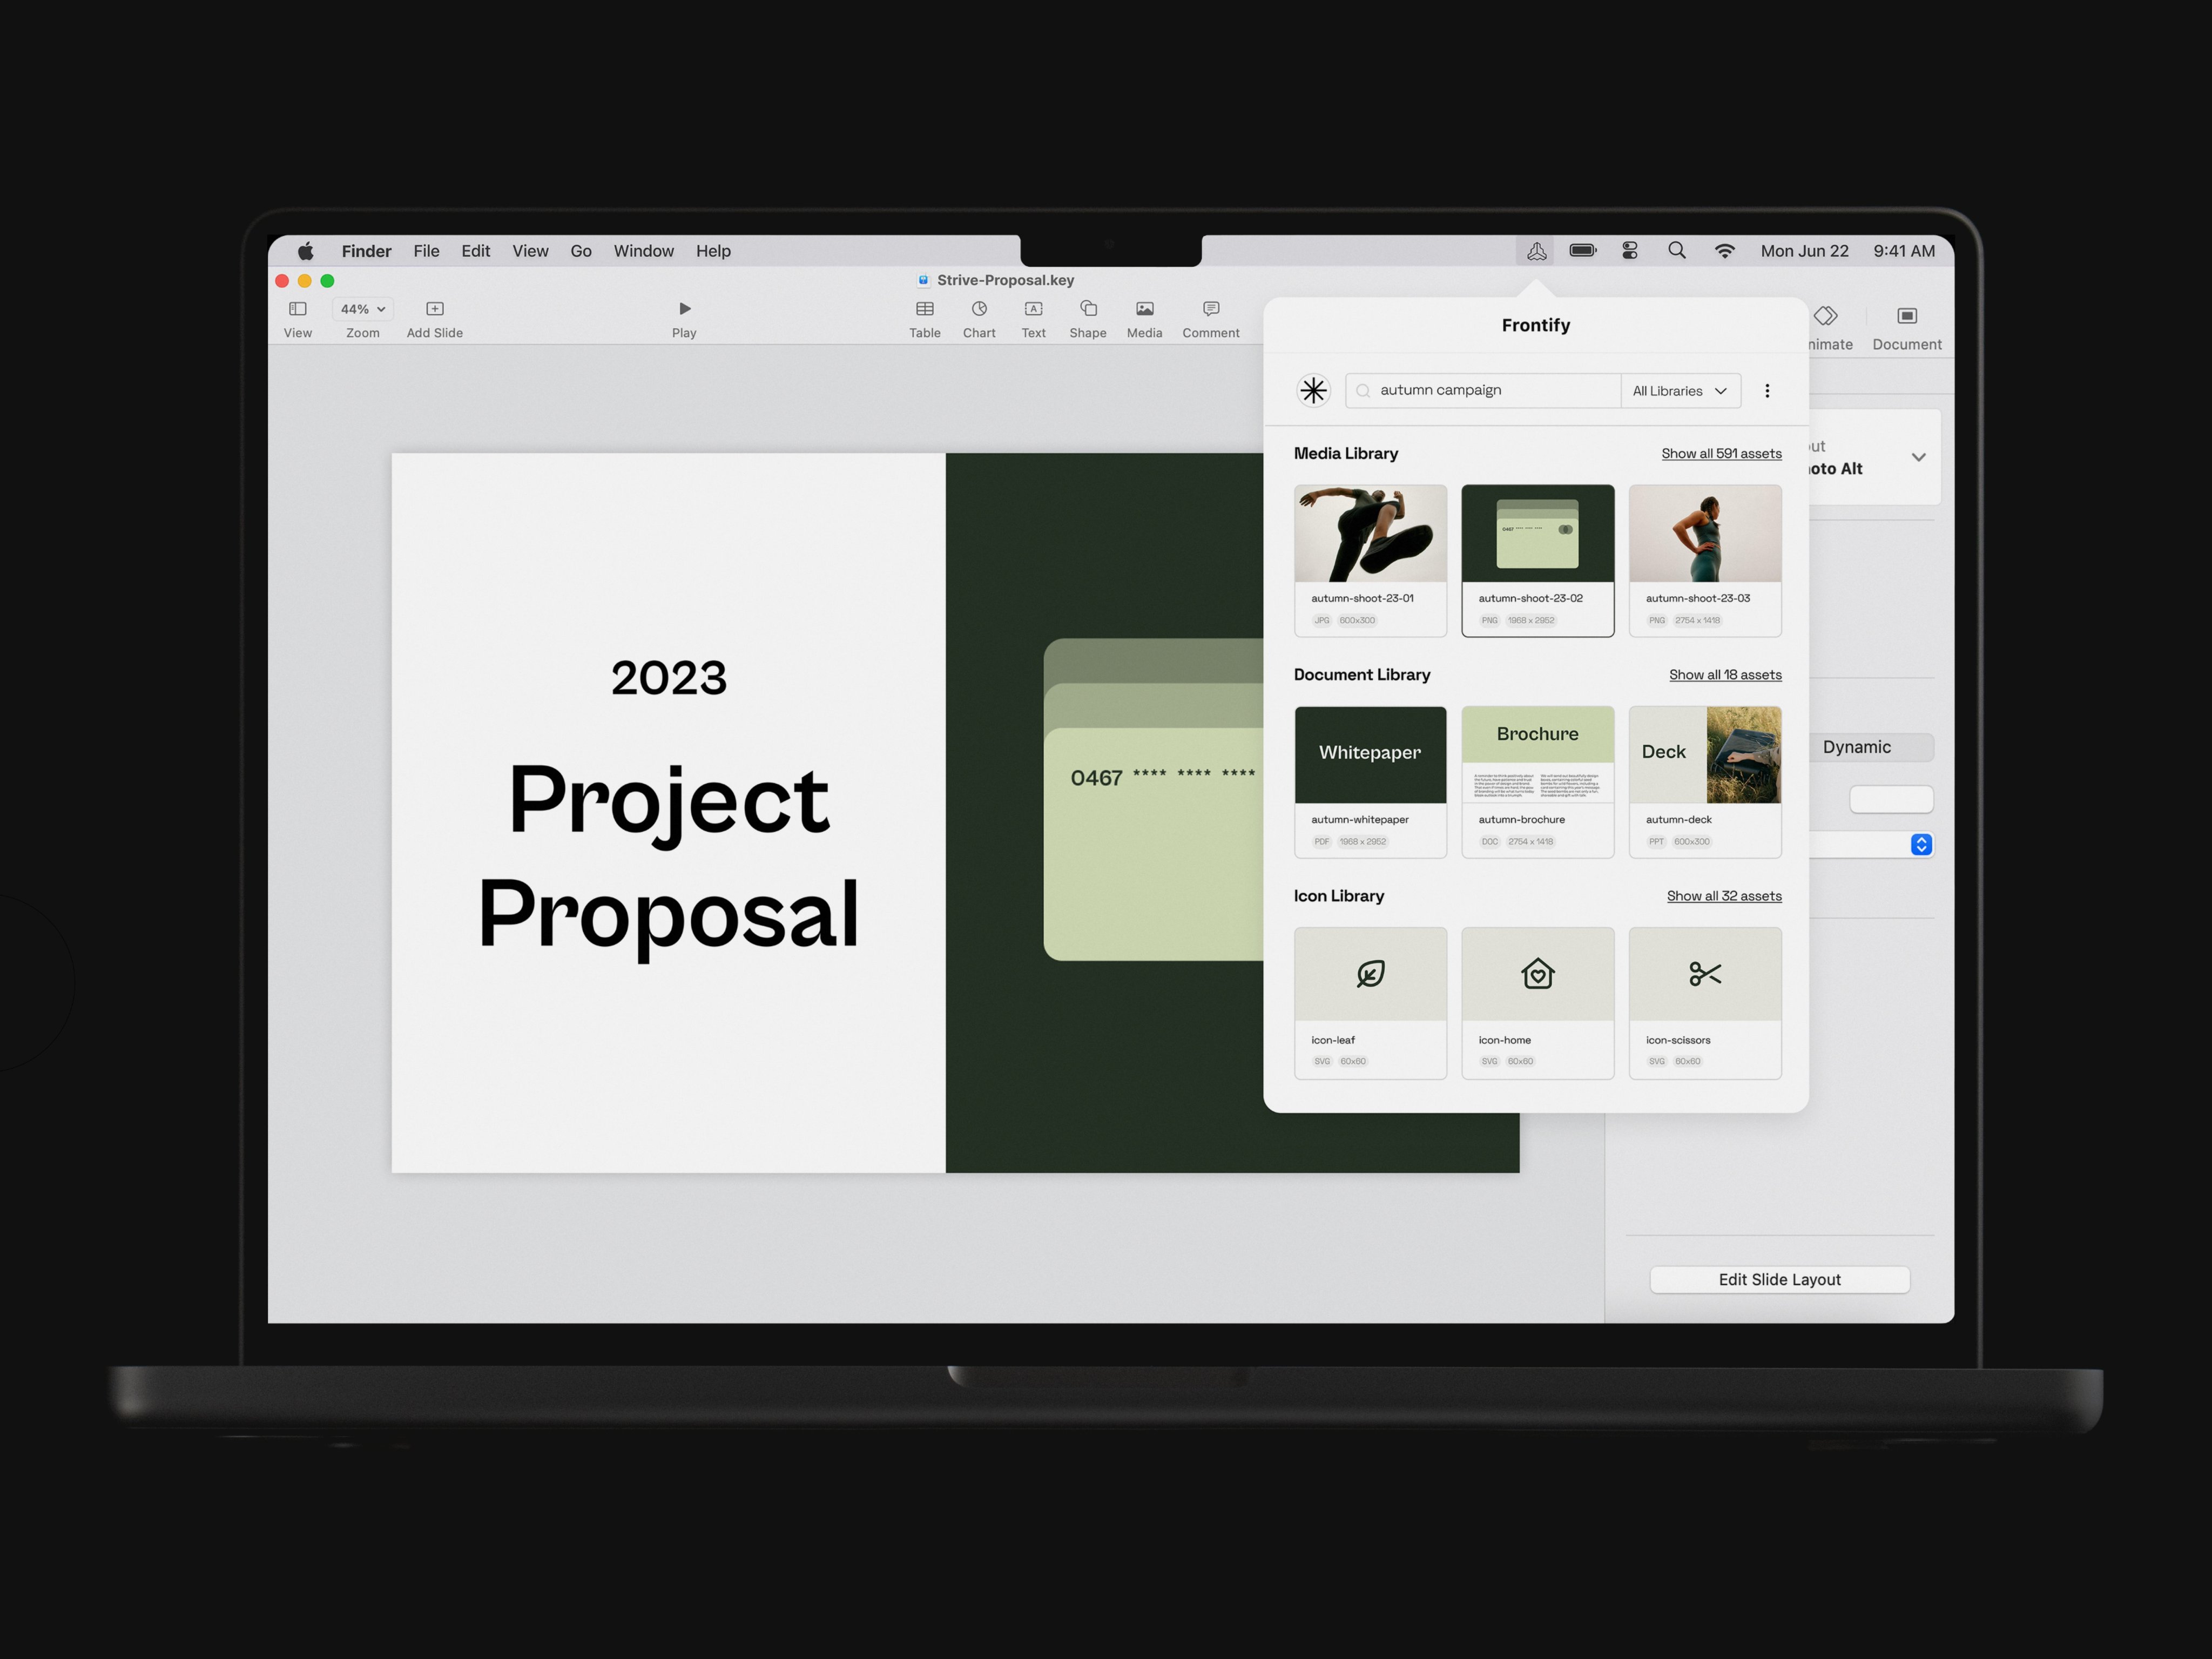The height and width of the screenshot is (1659, 2212).
Task: Click the Wi-Fi status icon
Action: [x=1724, y=251]
